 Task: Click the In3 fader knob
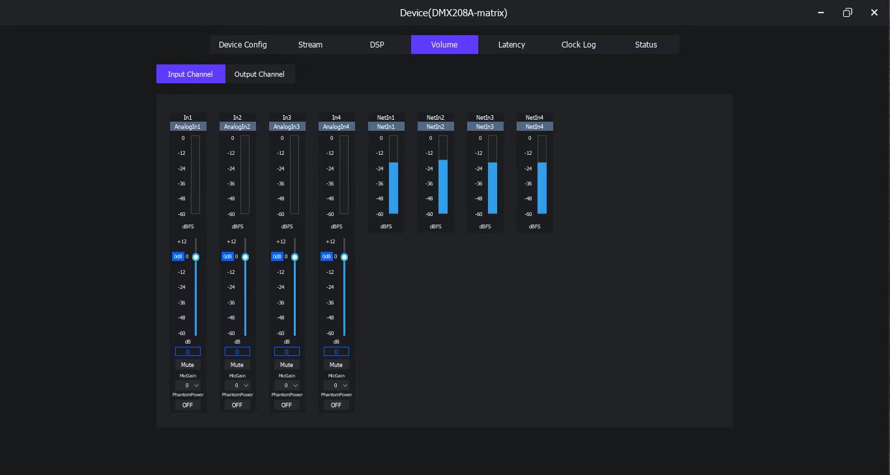(294, 257)
